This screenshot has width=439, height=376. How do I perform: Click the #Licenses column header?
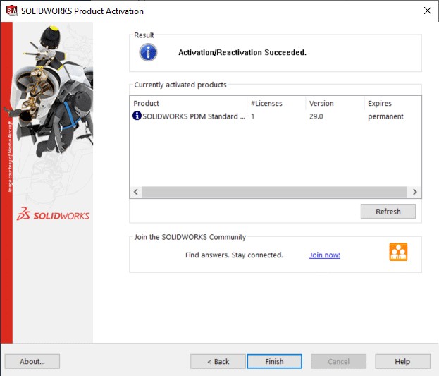point(276,103)
